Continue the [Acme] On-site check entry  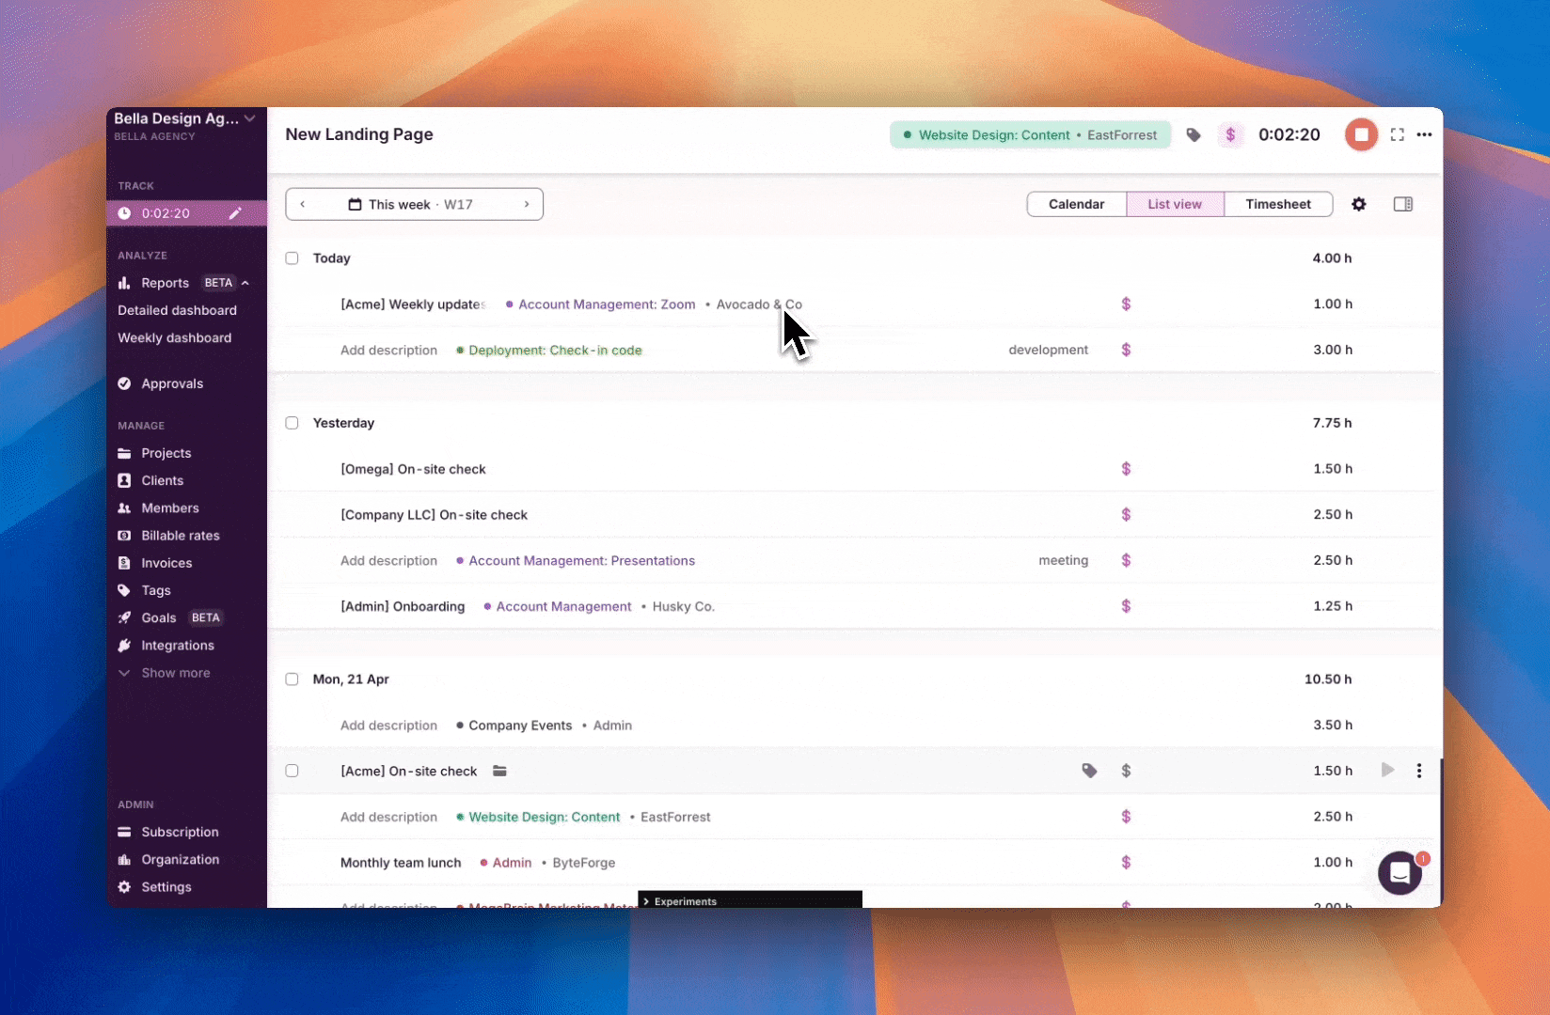click(x=1387, y=771)
